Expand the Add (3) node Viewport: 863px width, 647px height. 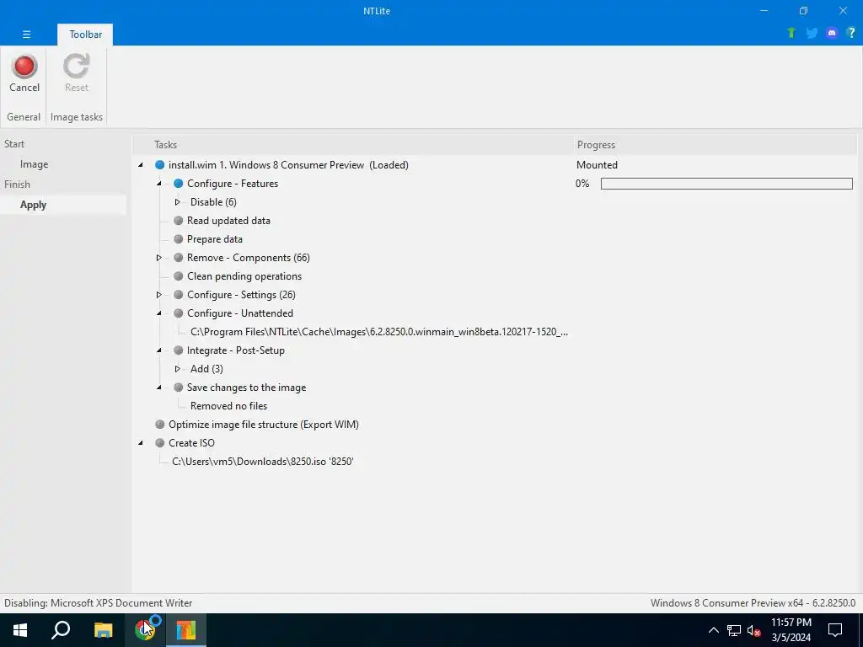tap(177, 369)
